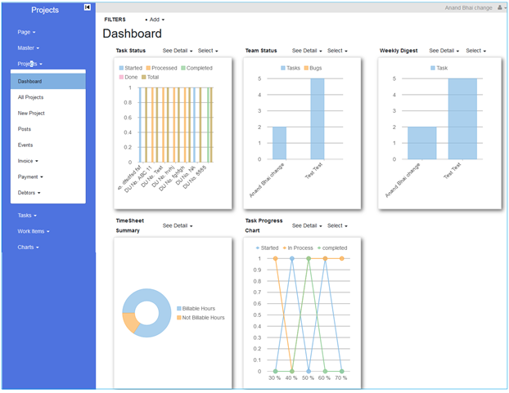This screenshot has height=393, width=509.
Task: Toggle the In Process legend in Task Progress chart
Action: coord(298,247)
